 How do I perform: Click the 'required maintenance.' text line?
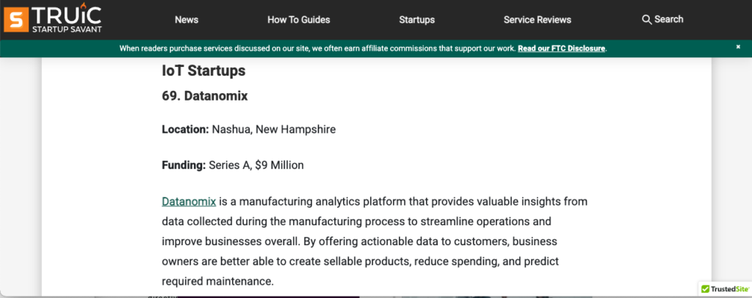[217, 281]
